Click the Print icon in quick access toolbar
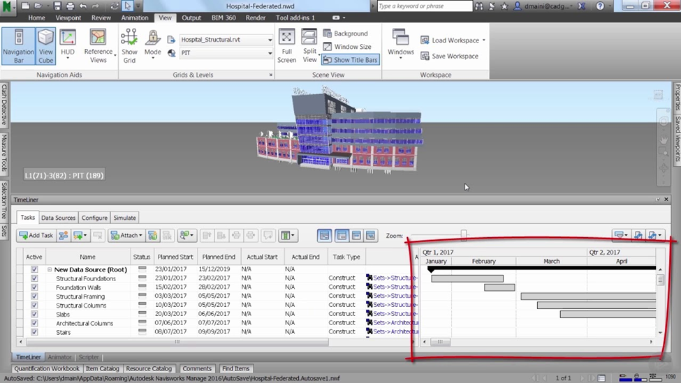The width and height of the screenshot is (681, 383). [70, 6]
